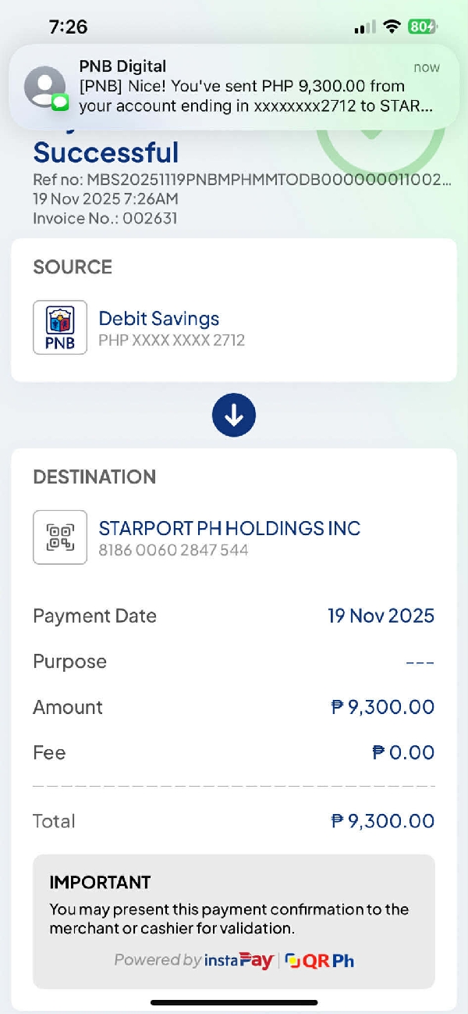Tap STARPORT PH HOLDINGS INC merchant name

coord(229,528)
